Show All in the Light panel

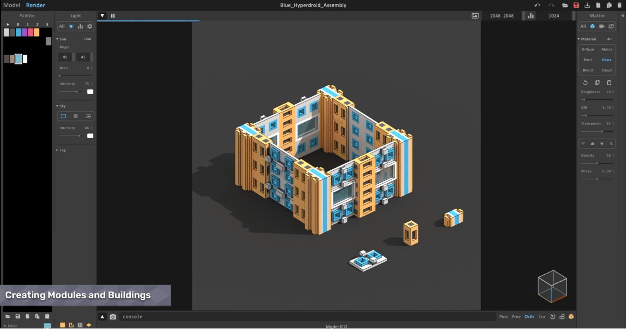pyautogui.click(x=62, y=26)
